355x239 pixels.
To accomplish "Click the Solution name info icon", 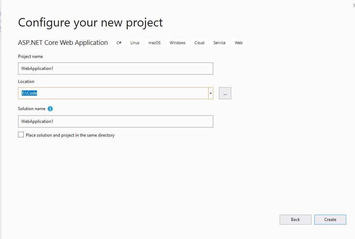I will [50, 109].
